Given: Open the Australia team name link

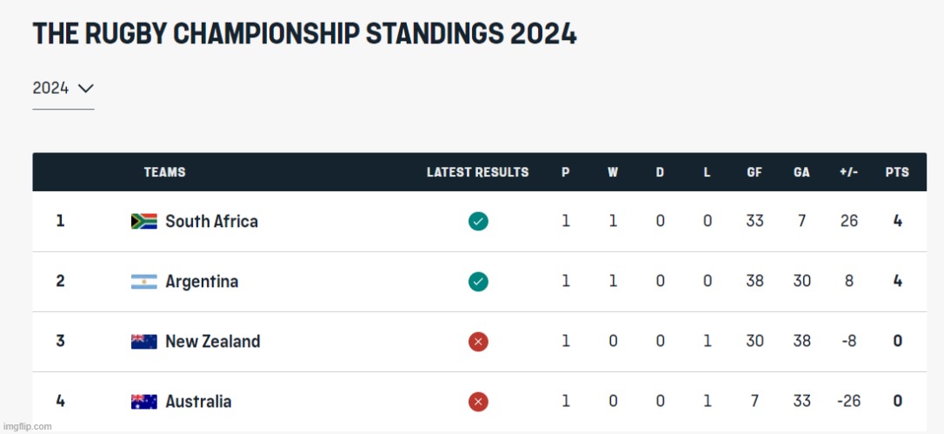Looking at the screenshot, I should coord(198,402).
